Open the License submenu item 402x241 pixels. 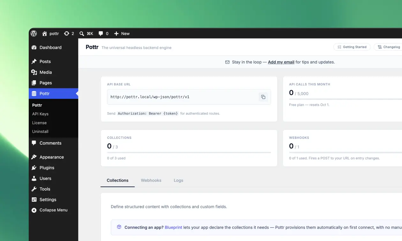pos(39,123)
